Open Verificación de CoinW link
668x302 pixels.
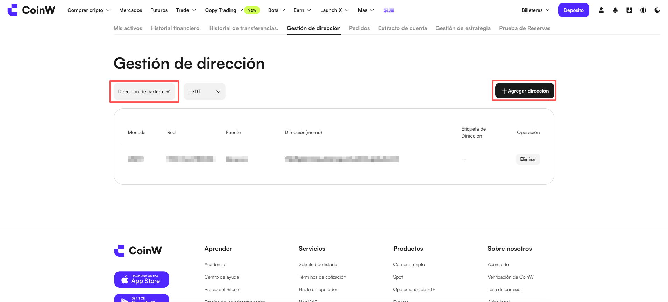[x=511, y=277]
